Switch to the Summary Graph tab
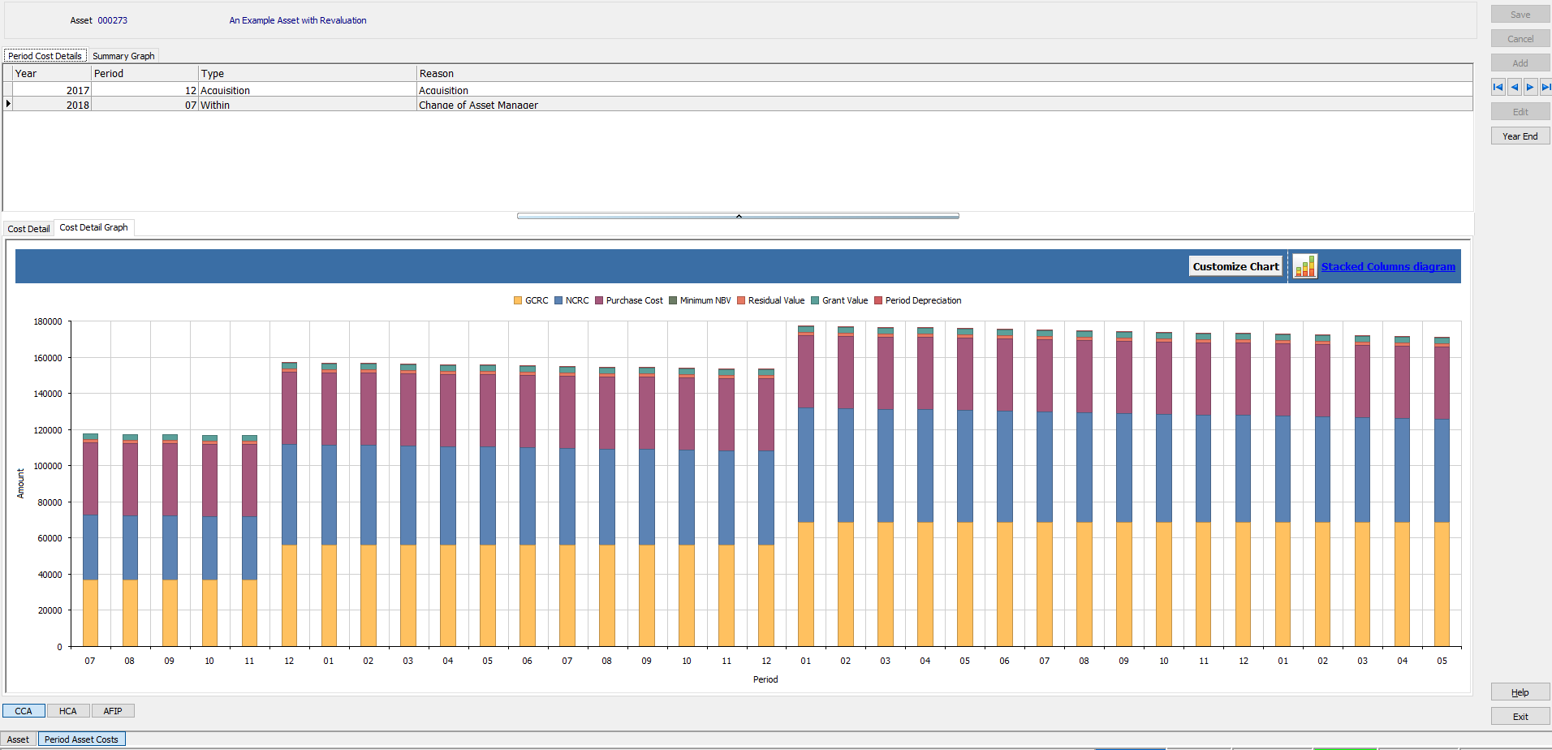Screen dimensions: 1552x750 (x=123, y=55)
